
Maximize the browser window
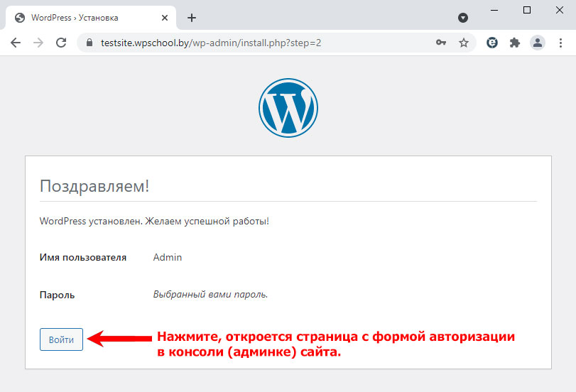(x=527, y=10)
